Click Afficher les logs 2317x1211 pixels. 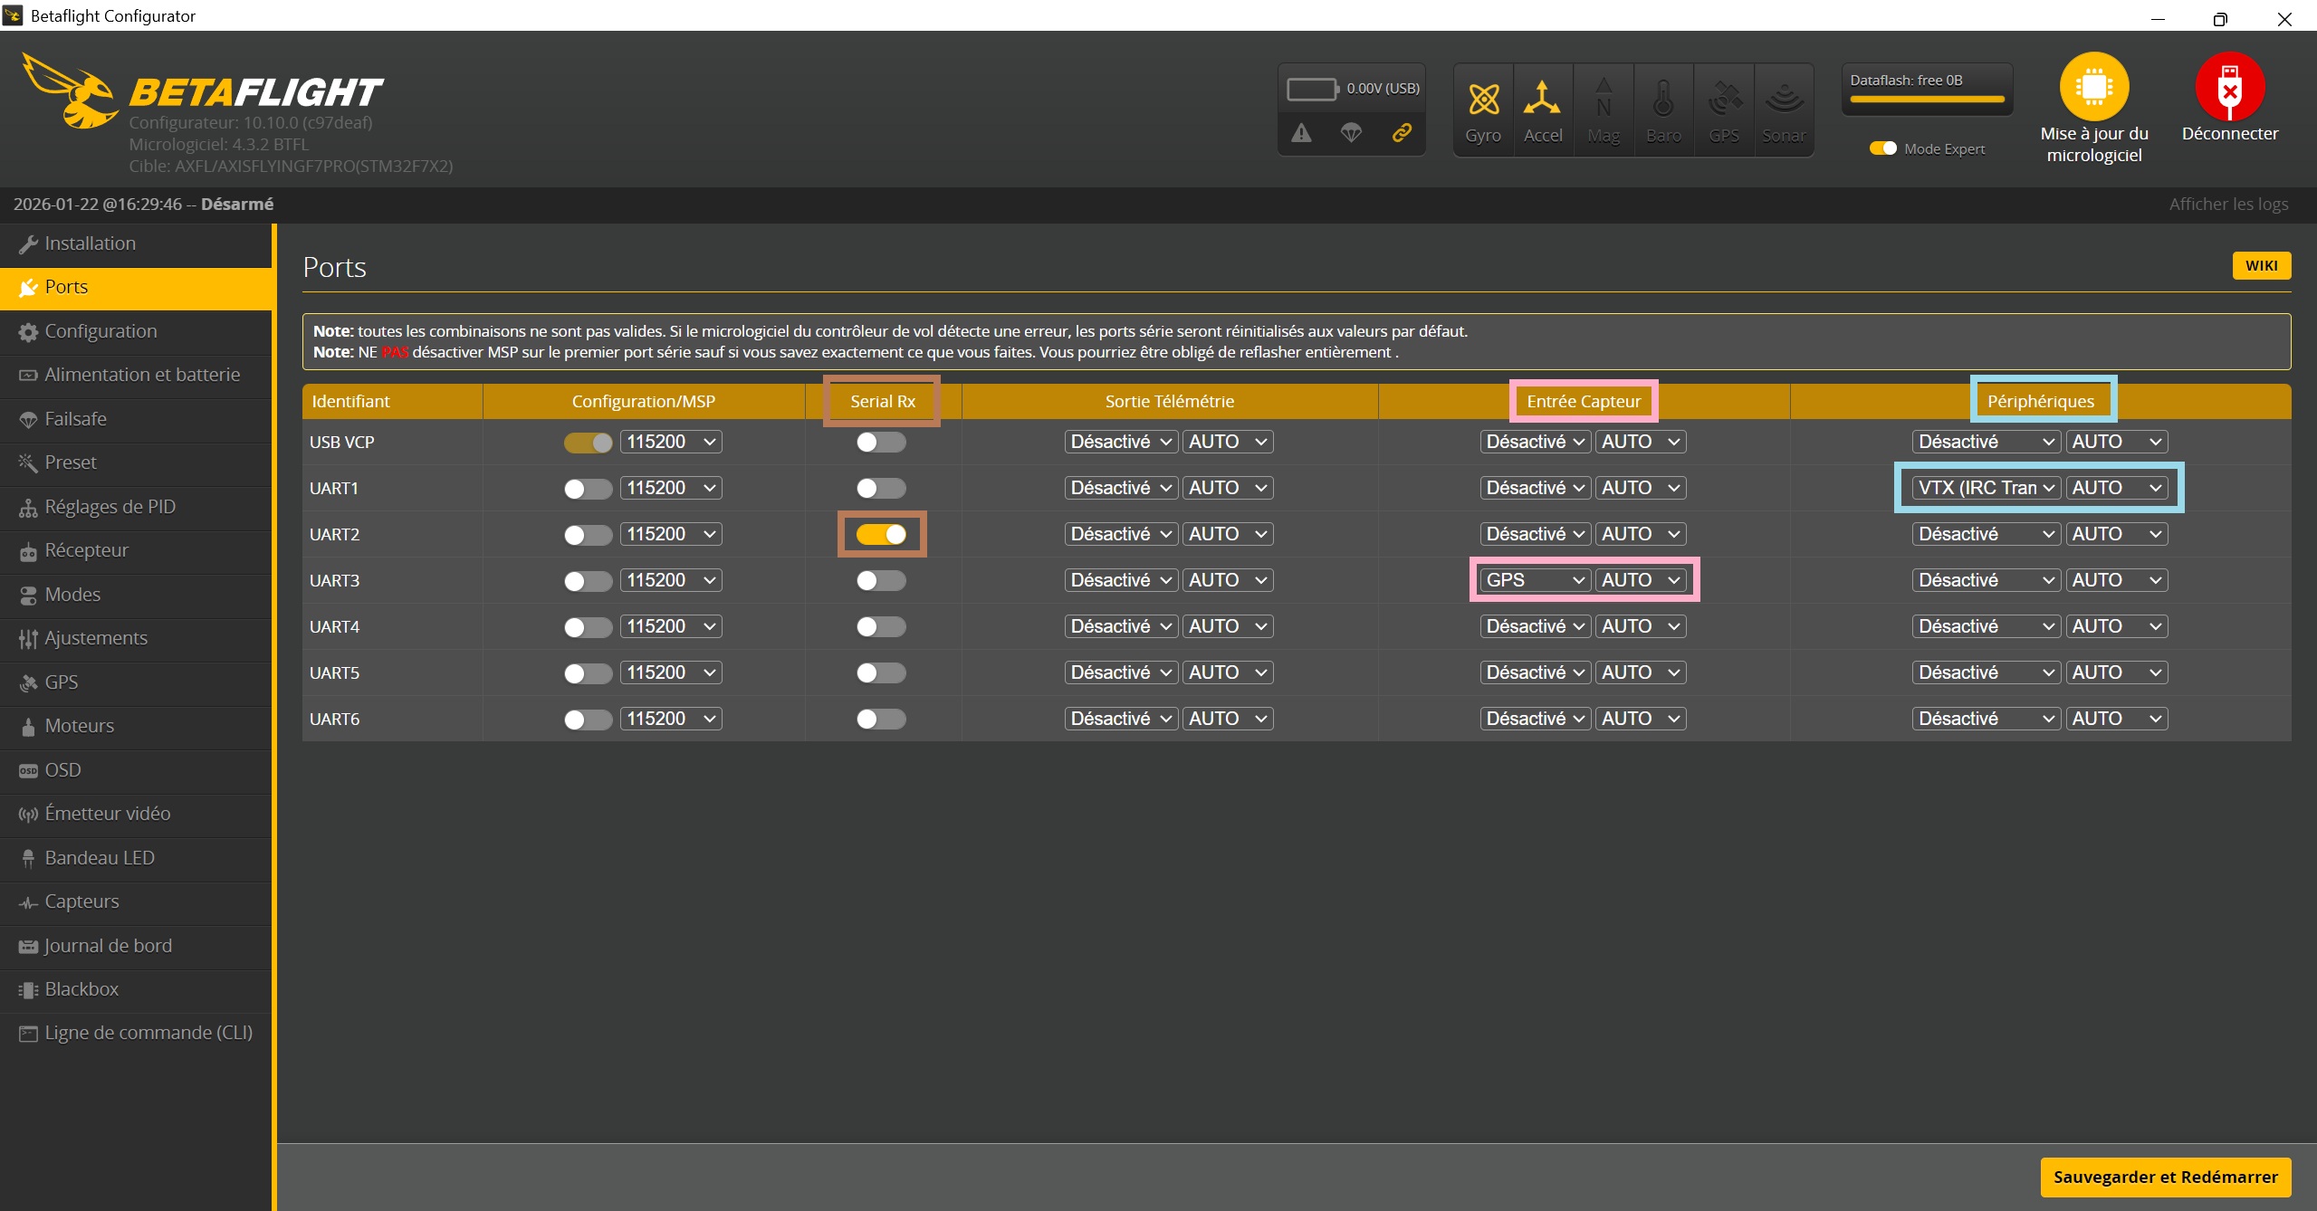pos(2228,205)
